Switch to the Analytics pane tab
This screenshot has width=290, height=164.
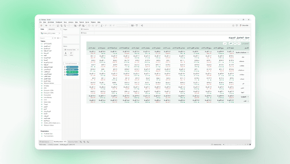pyautogui.click(x=52, y=29)
